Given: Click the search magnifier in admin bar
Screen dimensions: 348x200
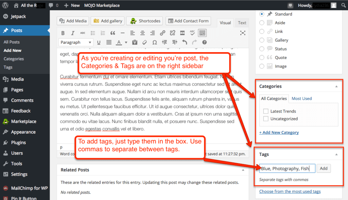Looking at the screenshot, I should coord(343,5).
